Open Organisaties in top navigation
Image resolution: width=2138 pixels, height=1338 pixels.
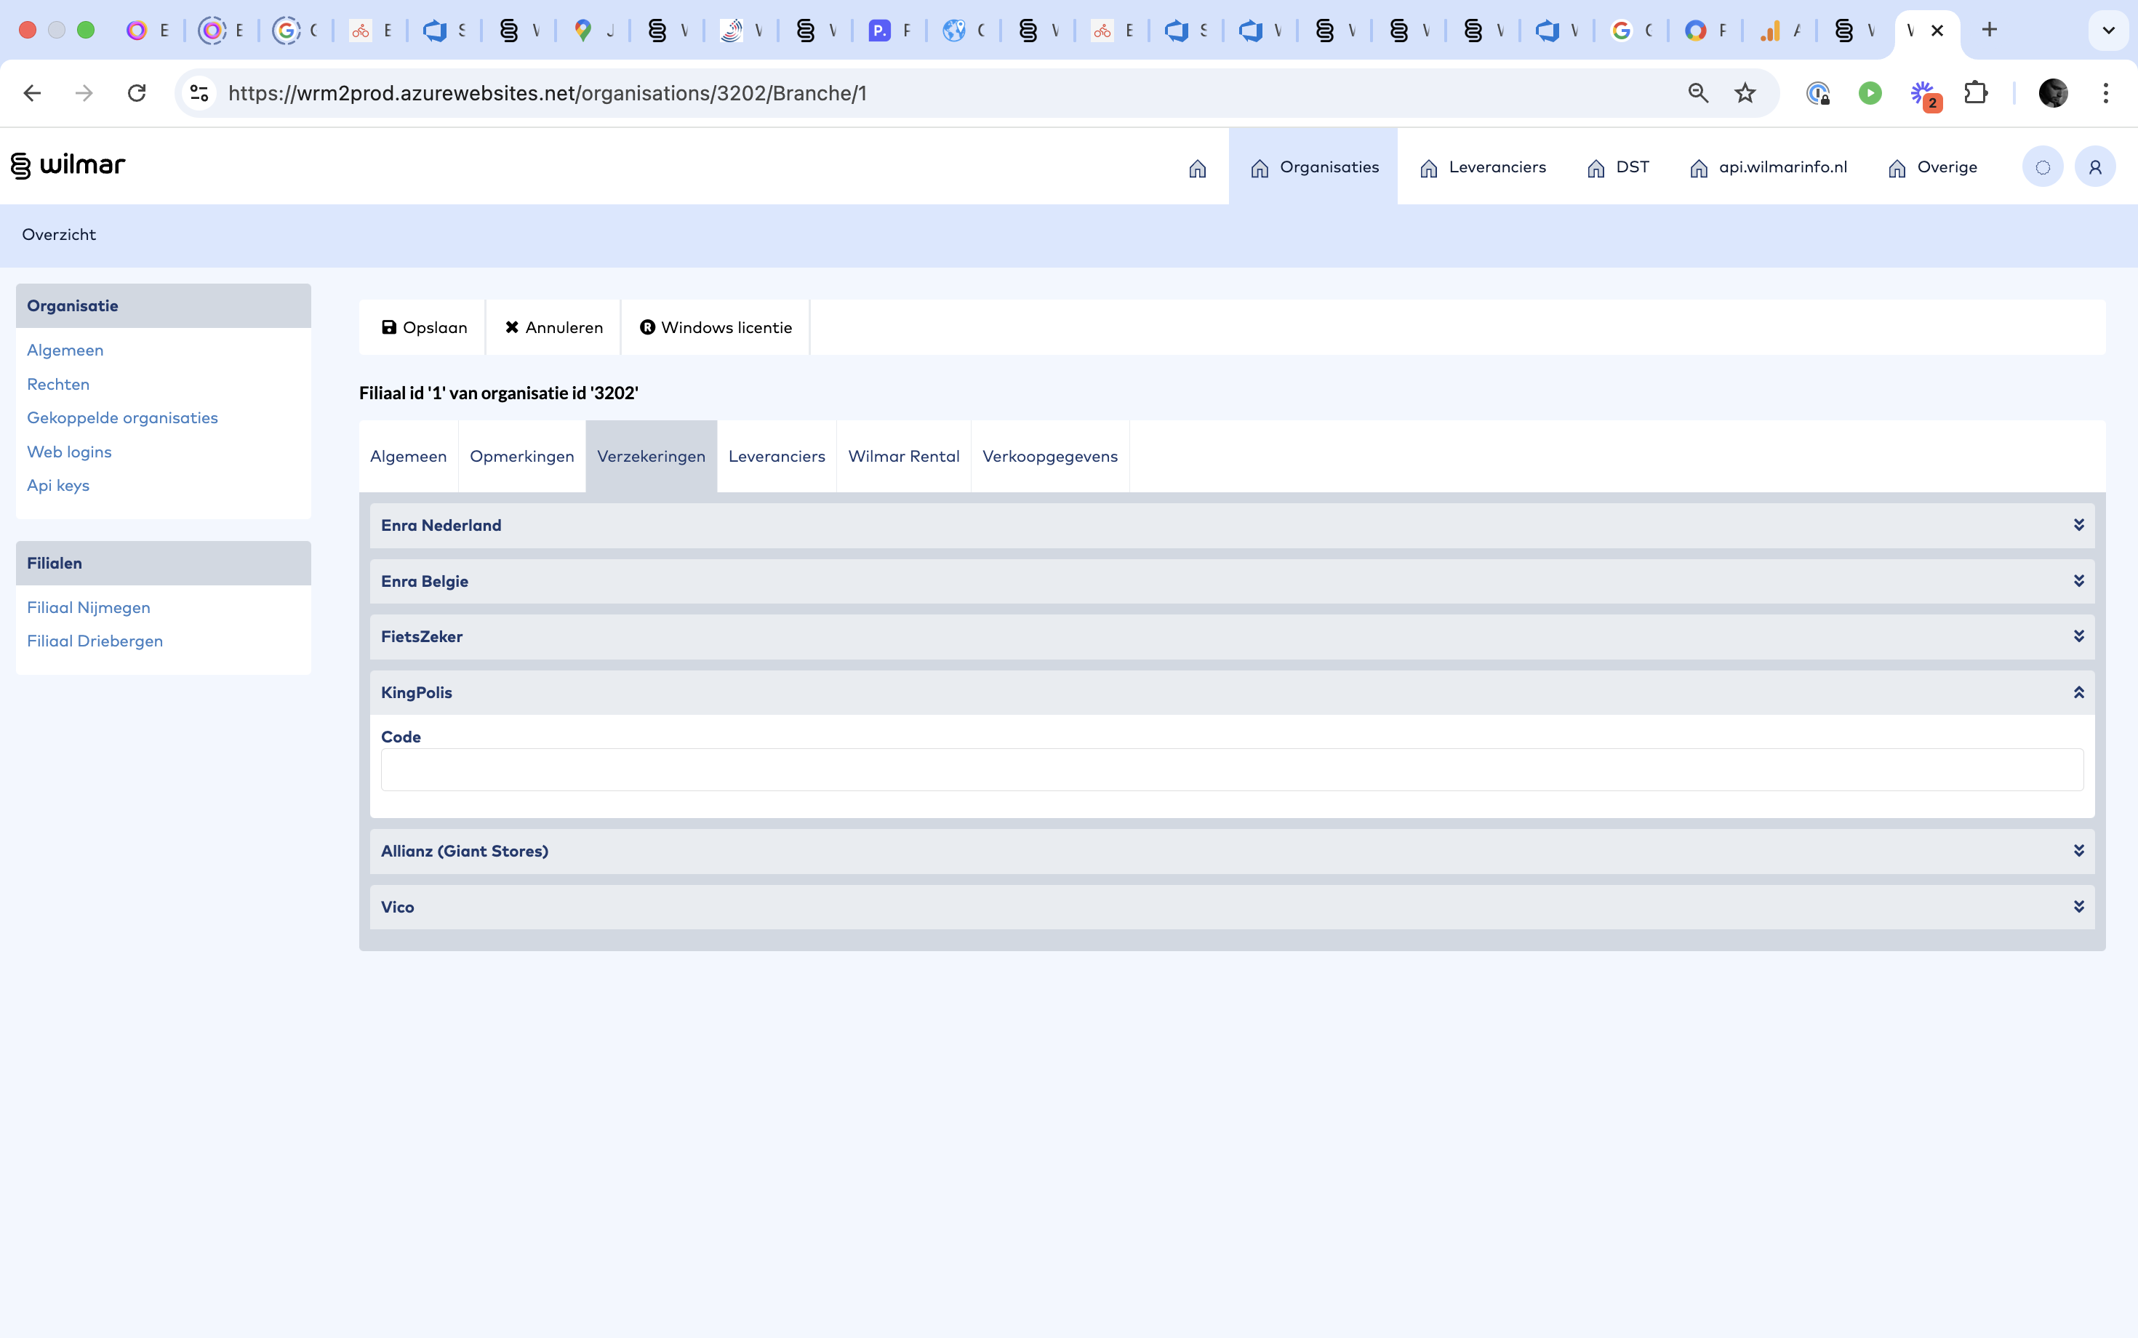tap(1313, 167)
